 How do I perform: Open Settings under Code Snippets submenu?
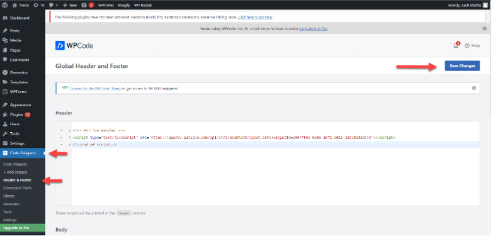[9, 220]
